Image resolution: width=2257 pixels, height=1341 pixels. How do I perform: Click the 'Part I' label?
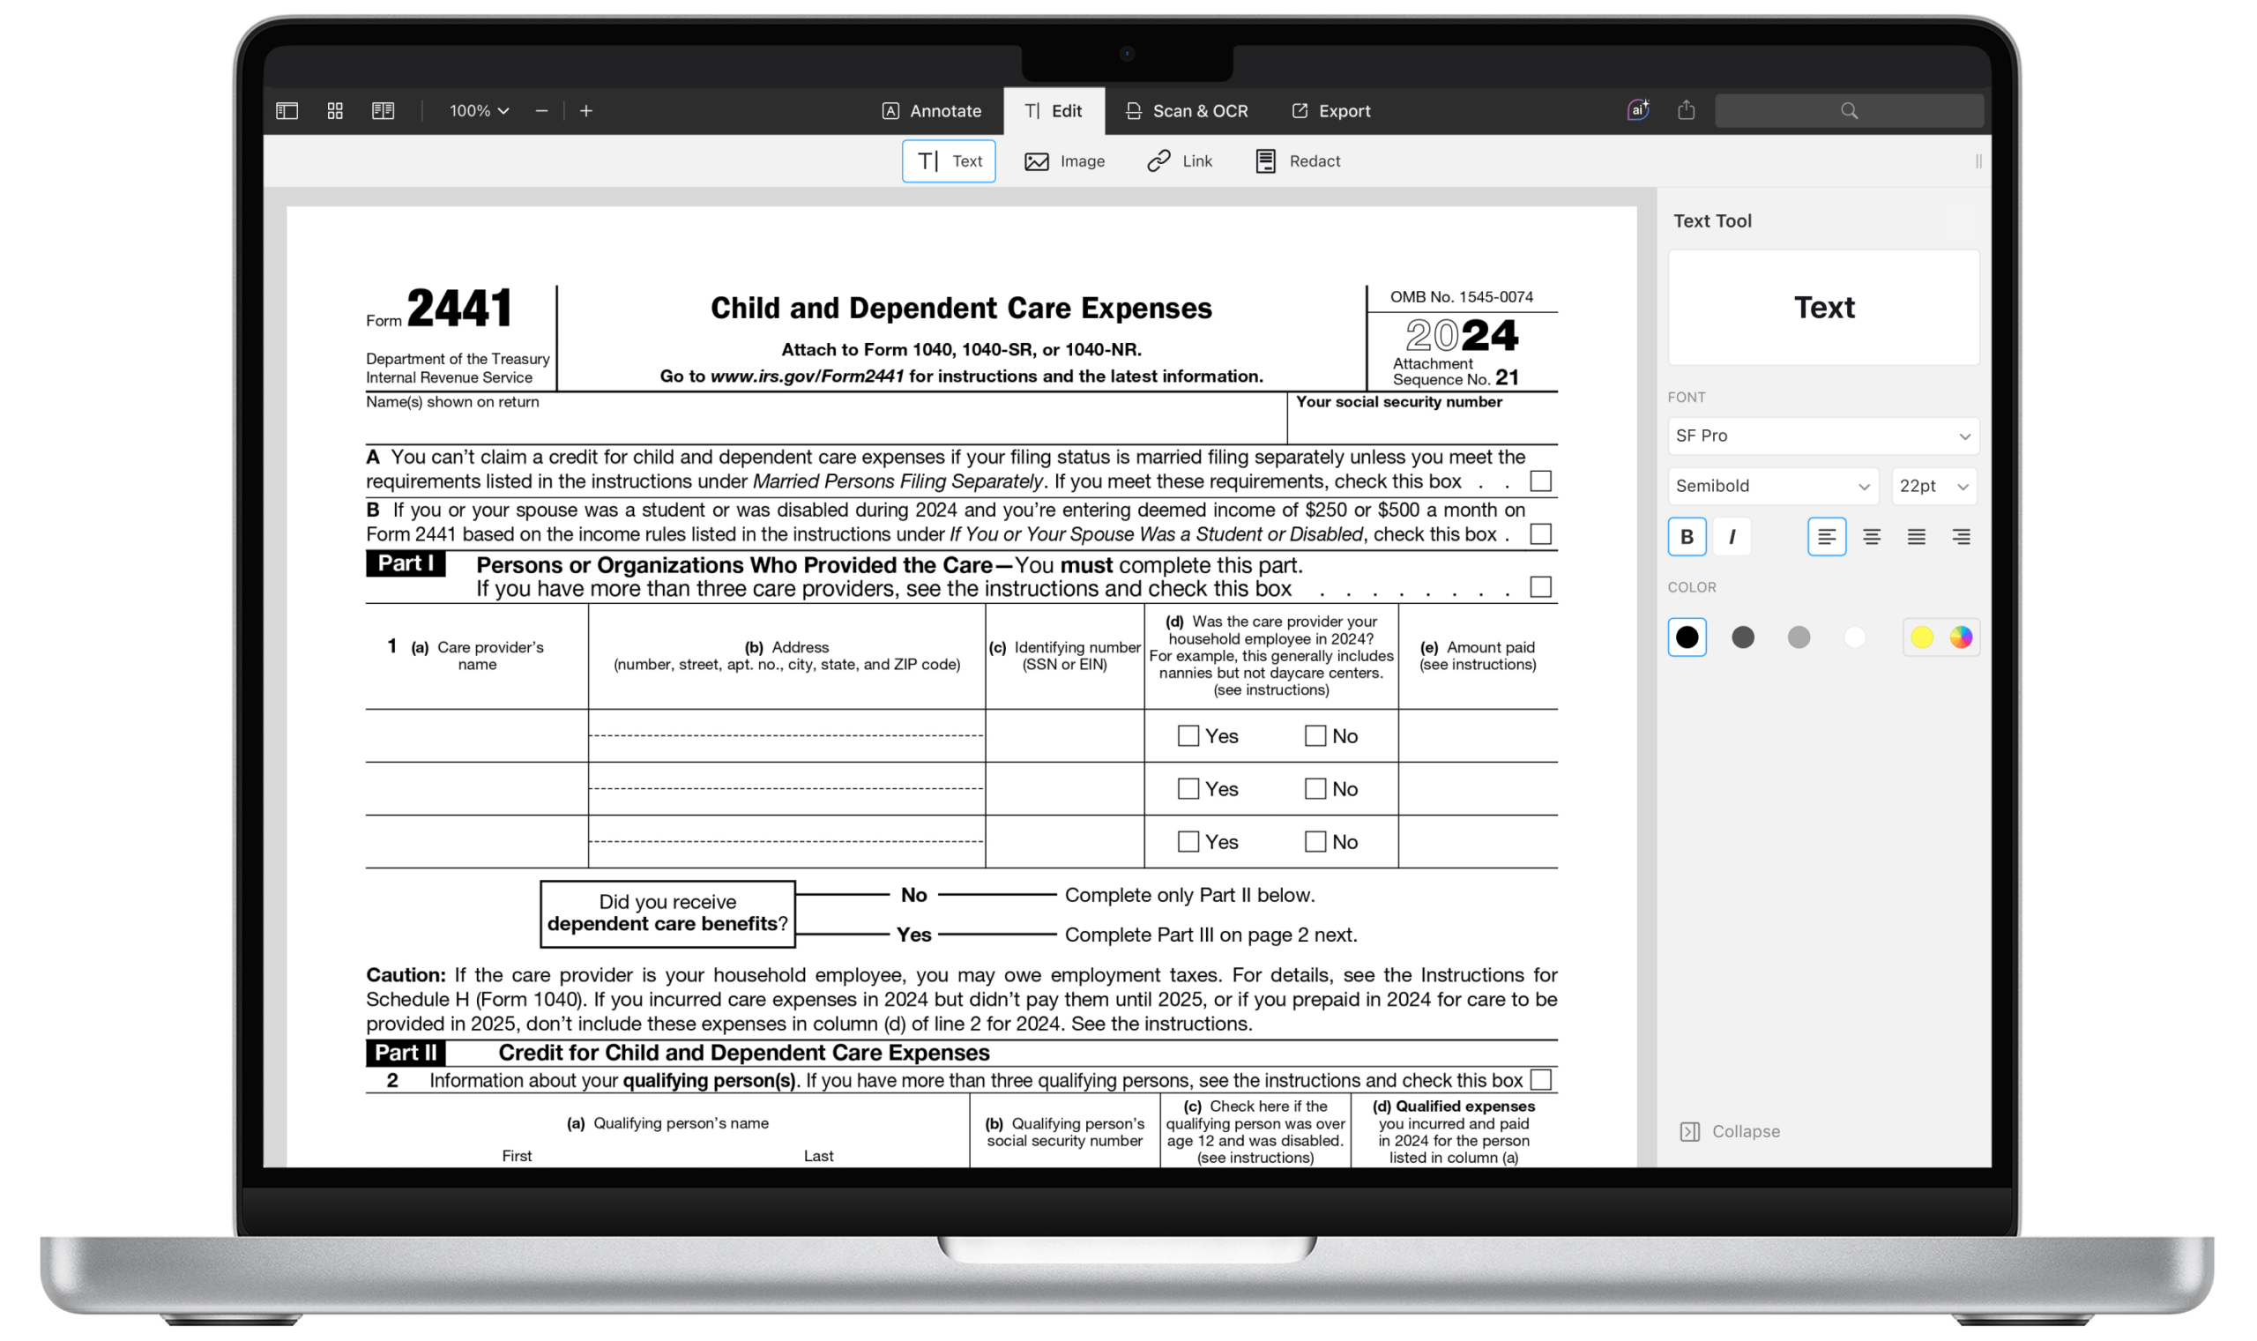tap(406, 563)
